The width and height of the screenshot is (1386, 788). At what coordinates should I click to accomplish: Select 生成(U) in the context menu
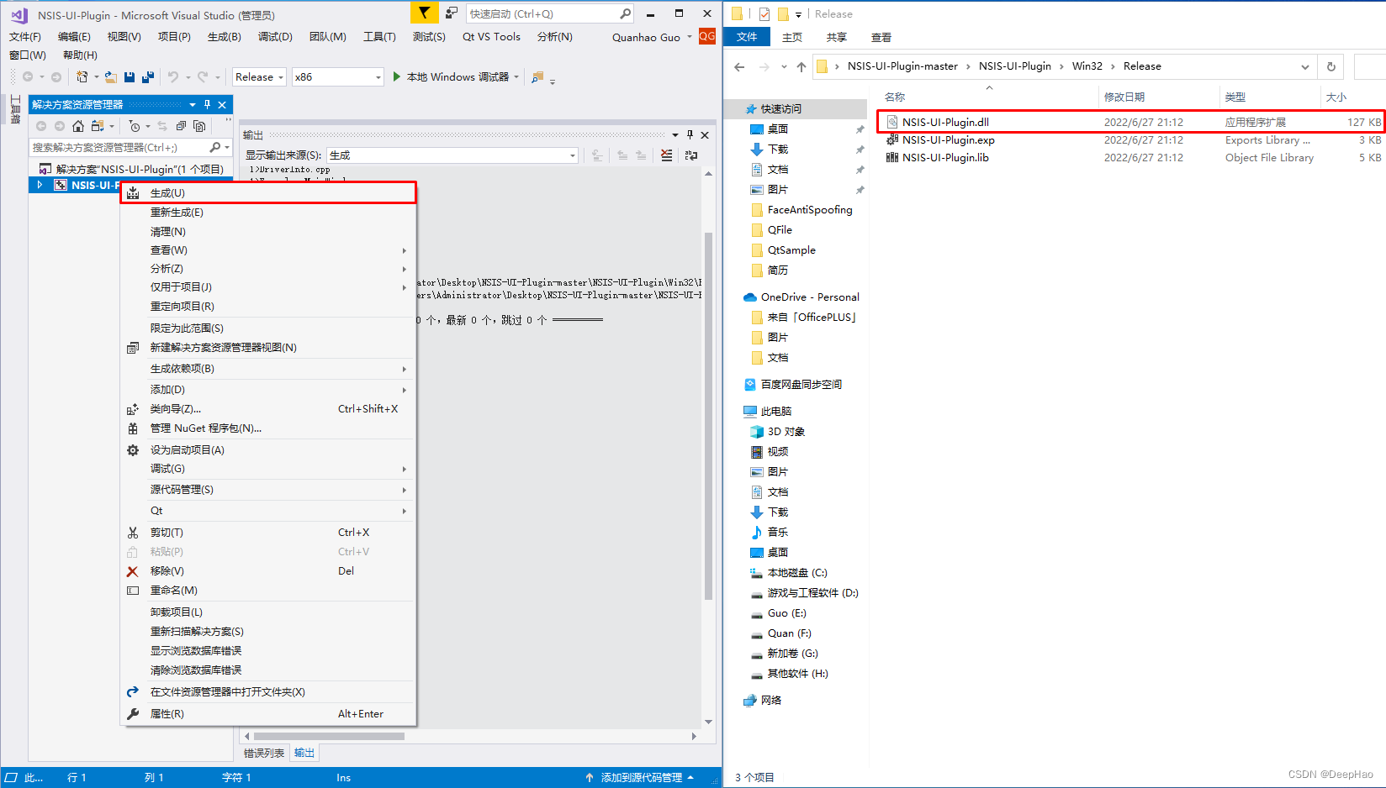(x=268, y=192)
